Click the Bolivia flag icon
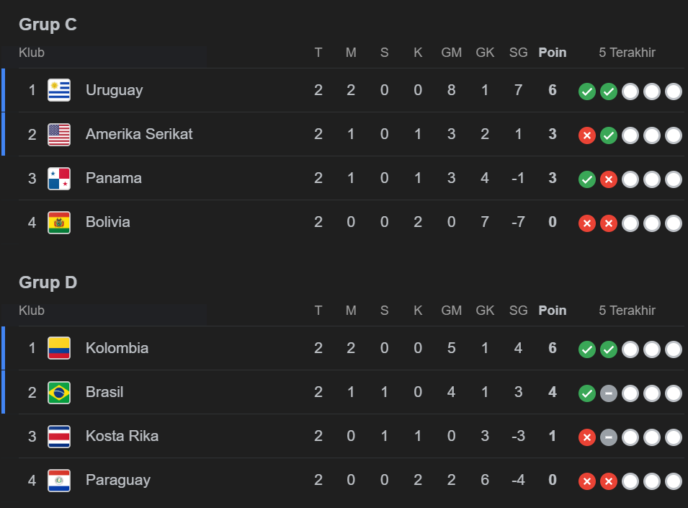The height and width of the screenshot is (508, 688). (x=59, y=222)
